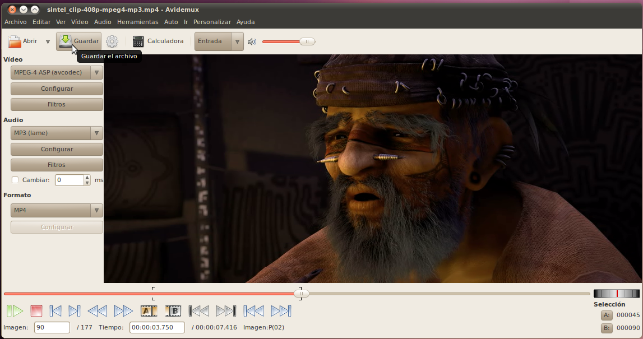
Task: Click Filtros under the Vídeo section
Action: (57, 104)
